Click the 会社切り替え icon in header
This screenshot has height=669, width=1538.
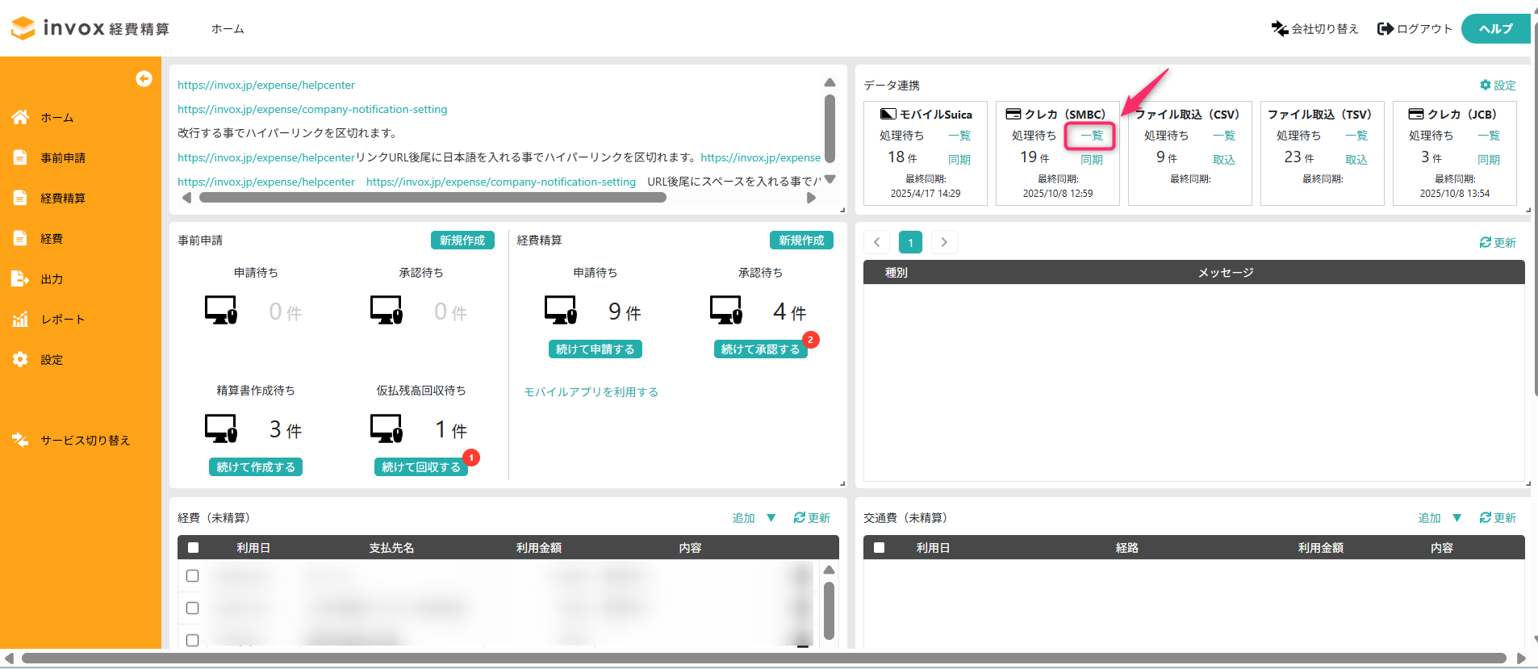(x=1280, y=29)
